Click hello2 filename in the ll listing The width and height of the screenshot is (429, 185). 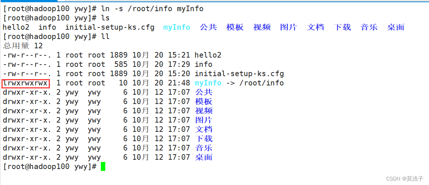tap(208, 55)
